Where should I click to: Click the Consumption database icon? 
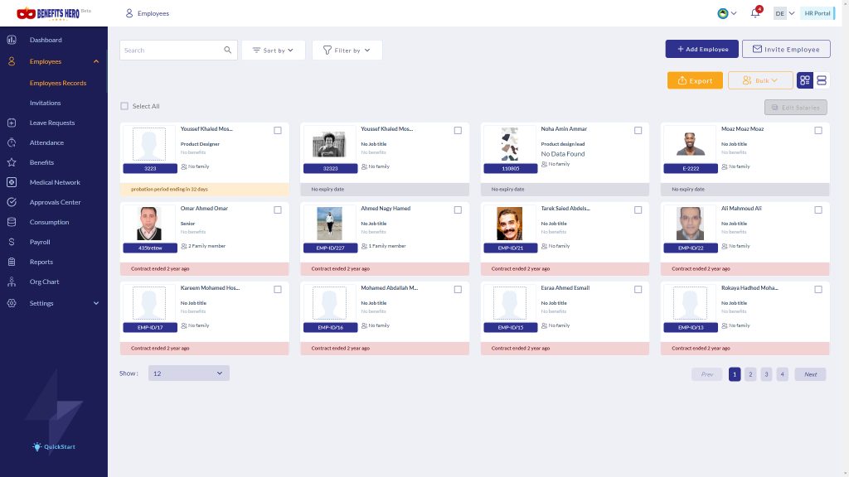pos(12,222)
